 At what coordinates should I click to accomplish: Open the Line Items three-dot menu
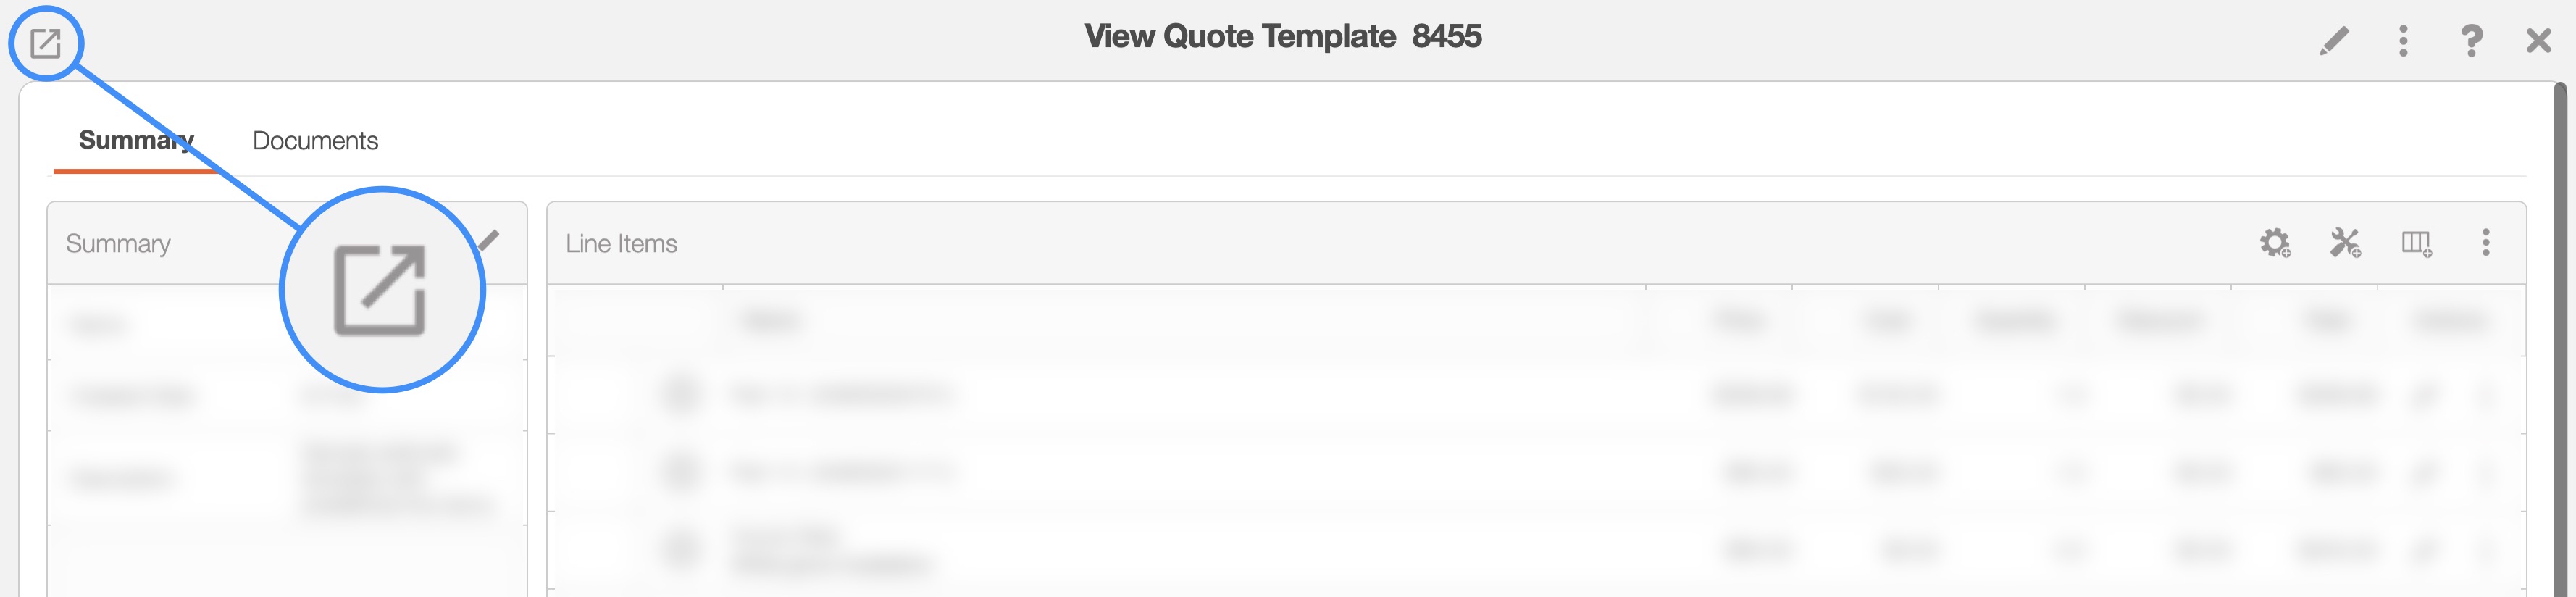tap(2486, 243)
